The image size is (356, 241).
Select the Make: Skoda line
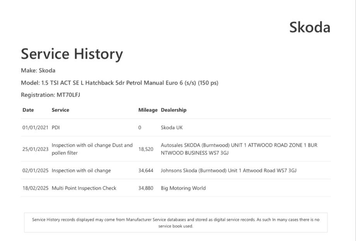click(38, 70)
